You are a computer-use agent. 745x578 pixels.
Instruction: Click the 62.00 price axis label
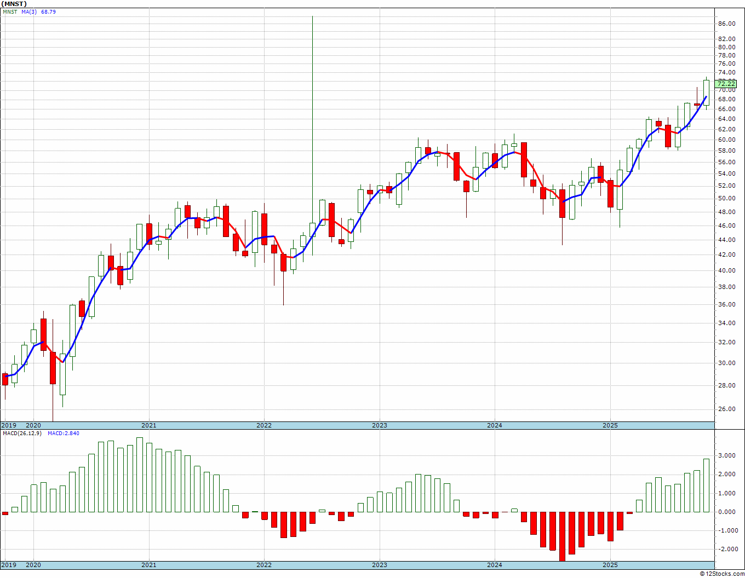pyautogui.click(x=726, y=129)
